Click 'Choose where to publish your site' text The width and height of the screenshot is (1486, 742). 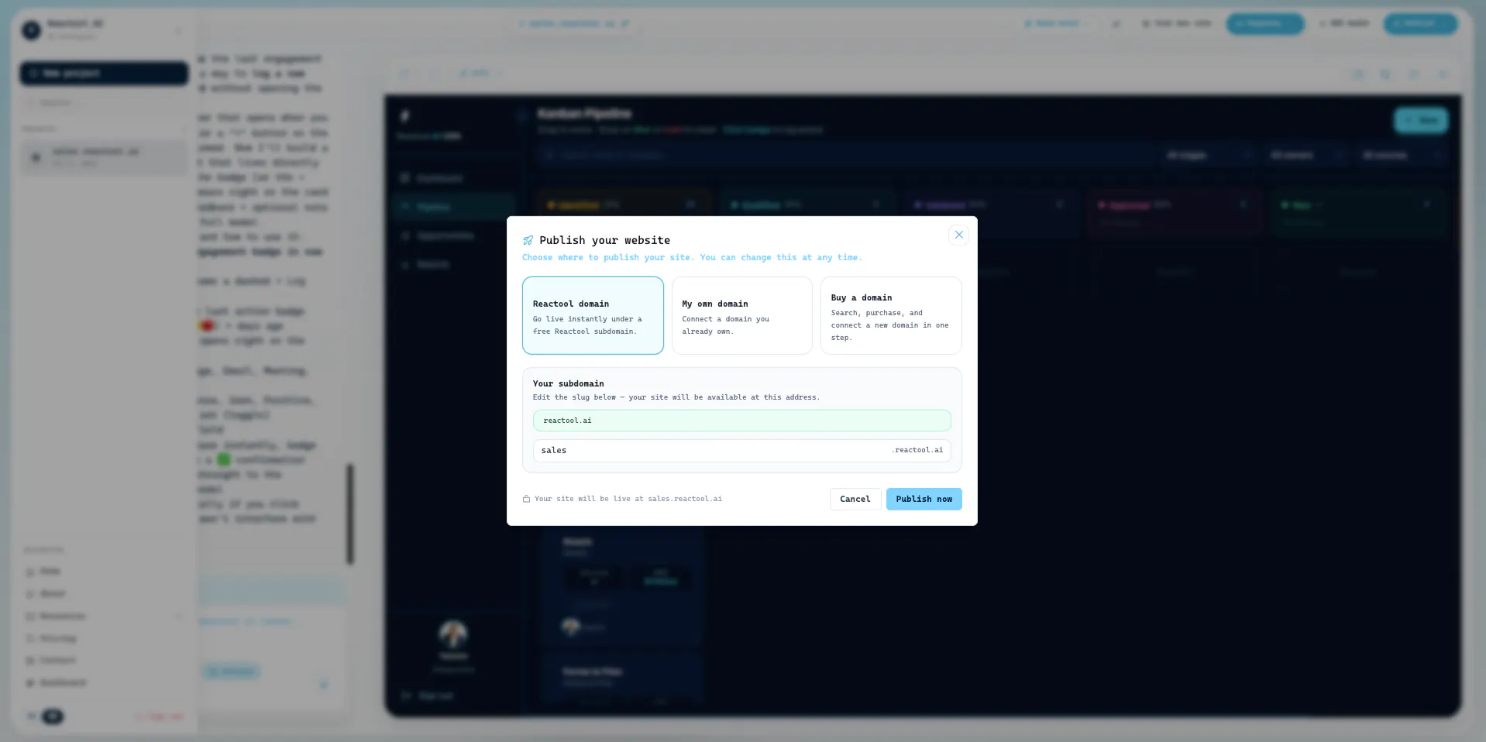608,257
